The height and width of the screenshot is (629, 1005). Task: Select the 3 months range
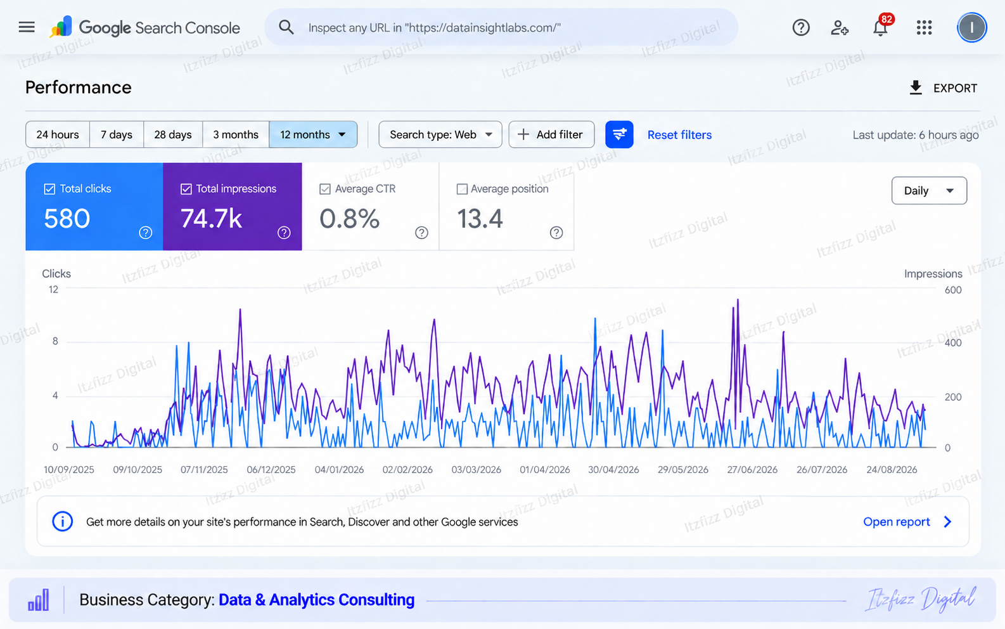[236, 134]
